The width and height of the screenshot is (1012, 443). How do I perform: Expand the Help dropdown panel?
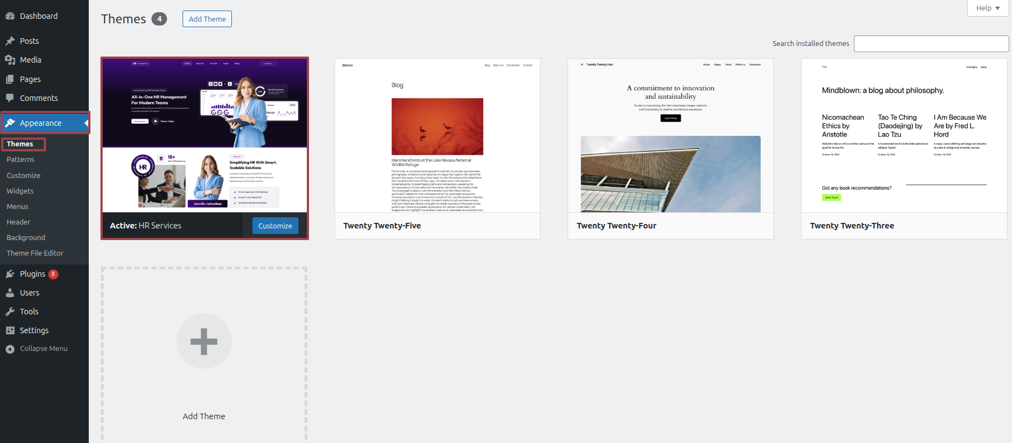pos(988,8)
